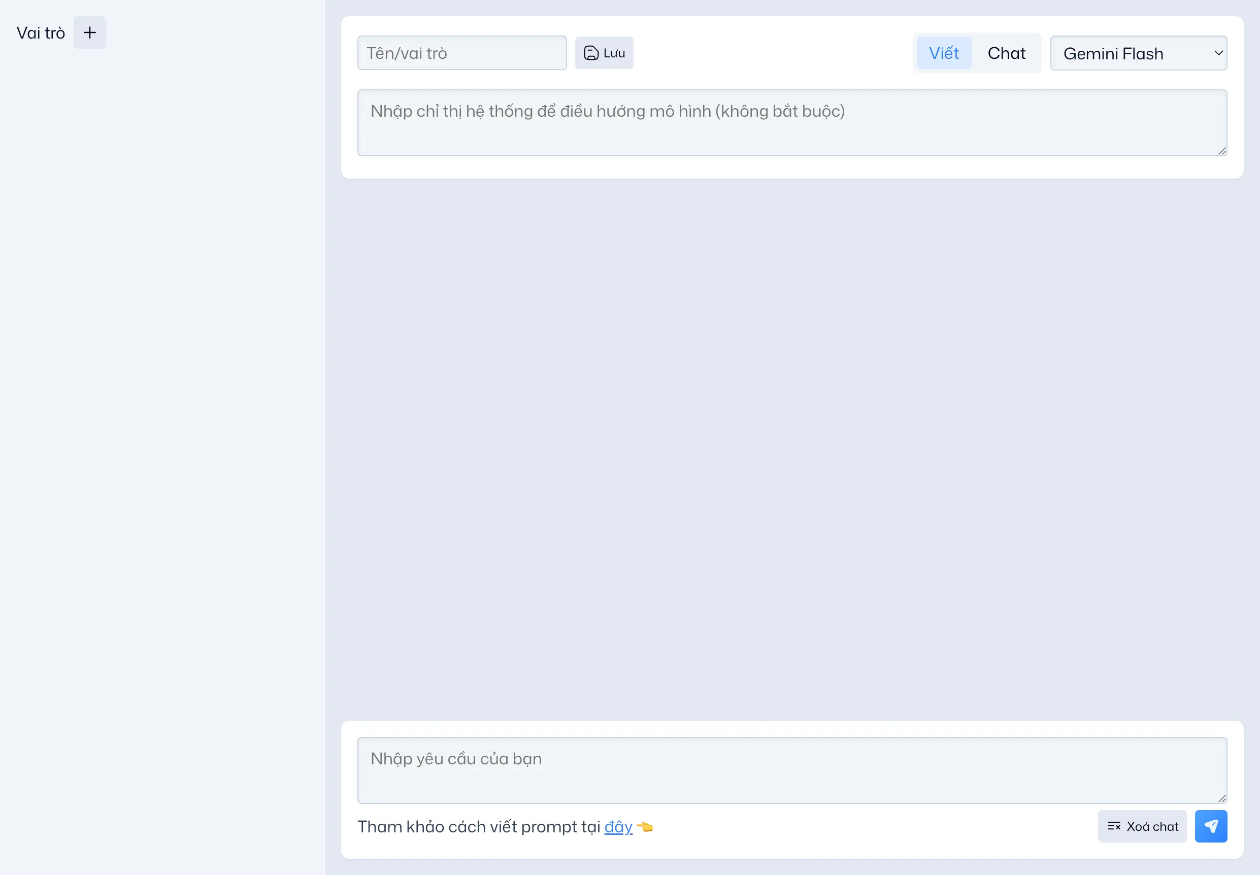
Task: Send the request with the paper plane icon
Action: click(x=1211, y=826)
